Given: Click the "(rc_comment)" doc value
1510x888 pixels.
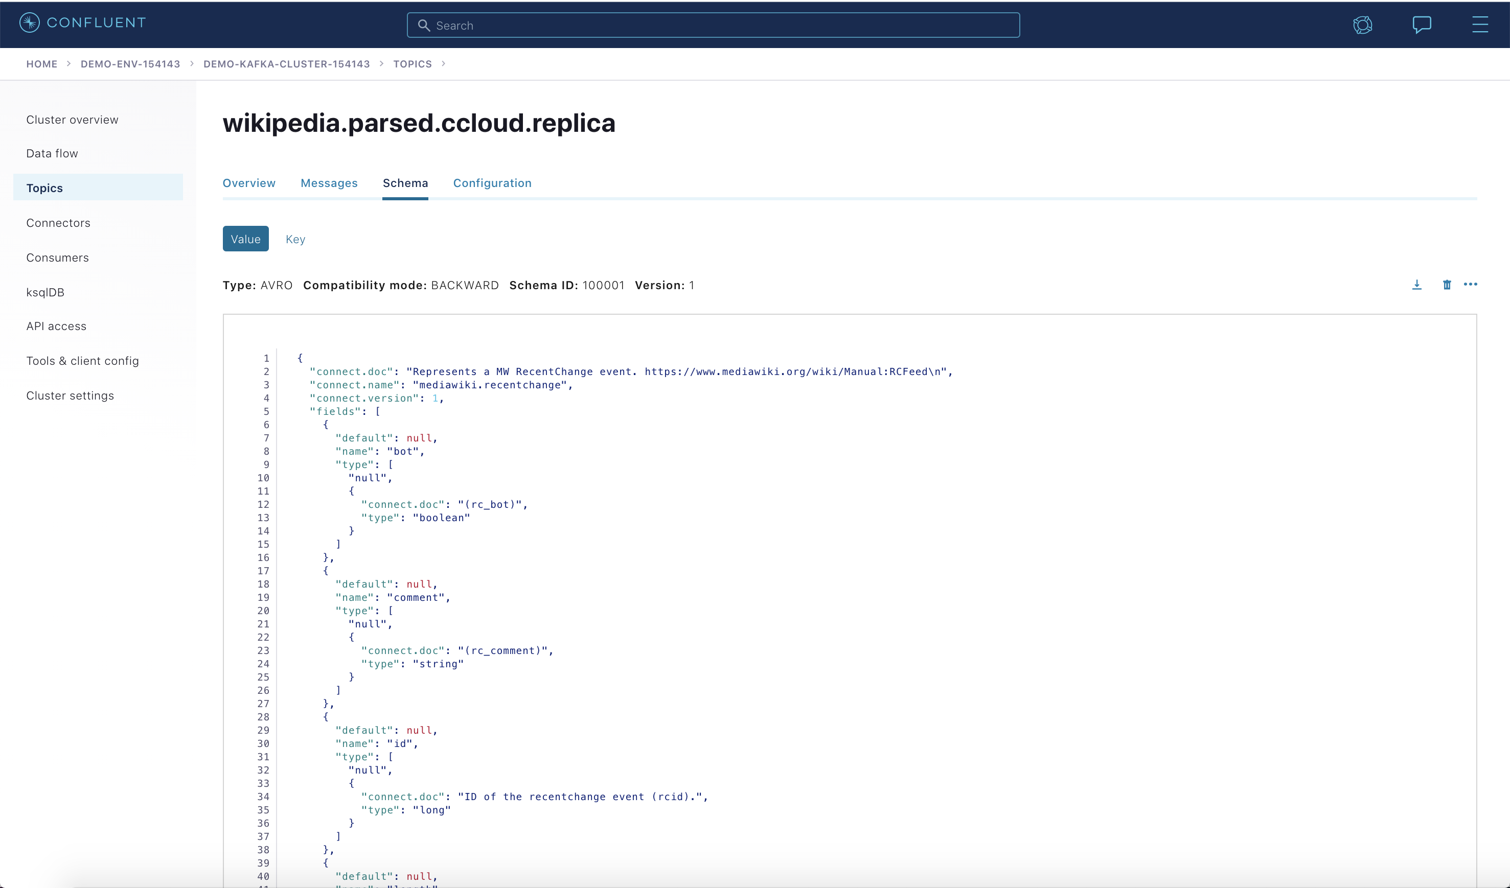Looking at the screenshot, I should click(502, 651).
